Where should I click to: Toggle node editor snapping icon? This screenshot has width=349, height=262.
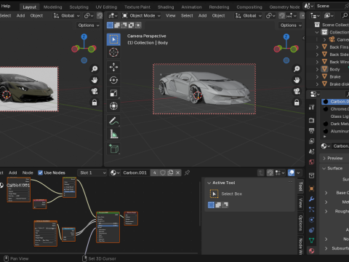point(270,172)
